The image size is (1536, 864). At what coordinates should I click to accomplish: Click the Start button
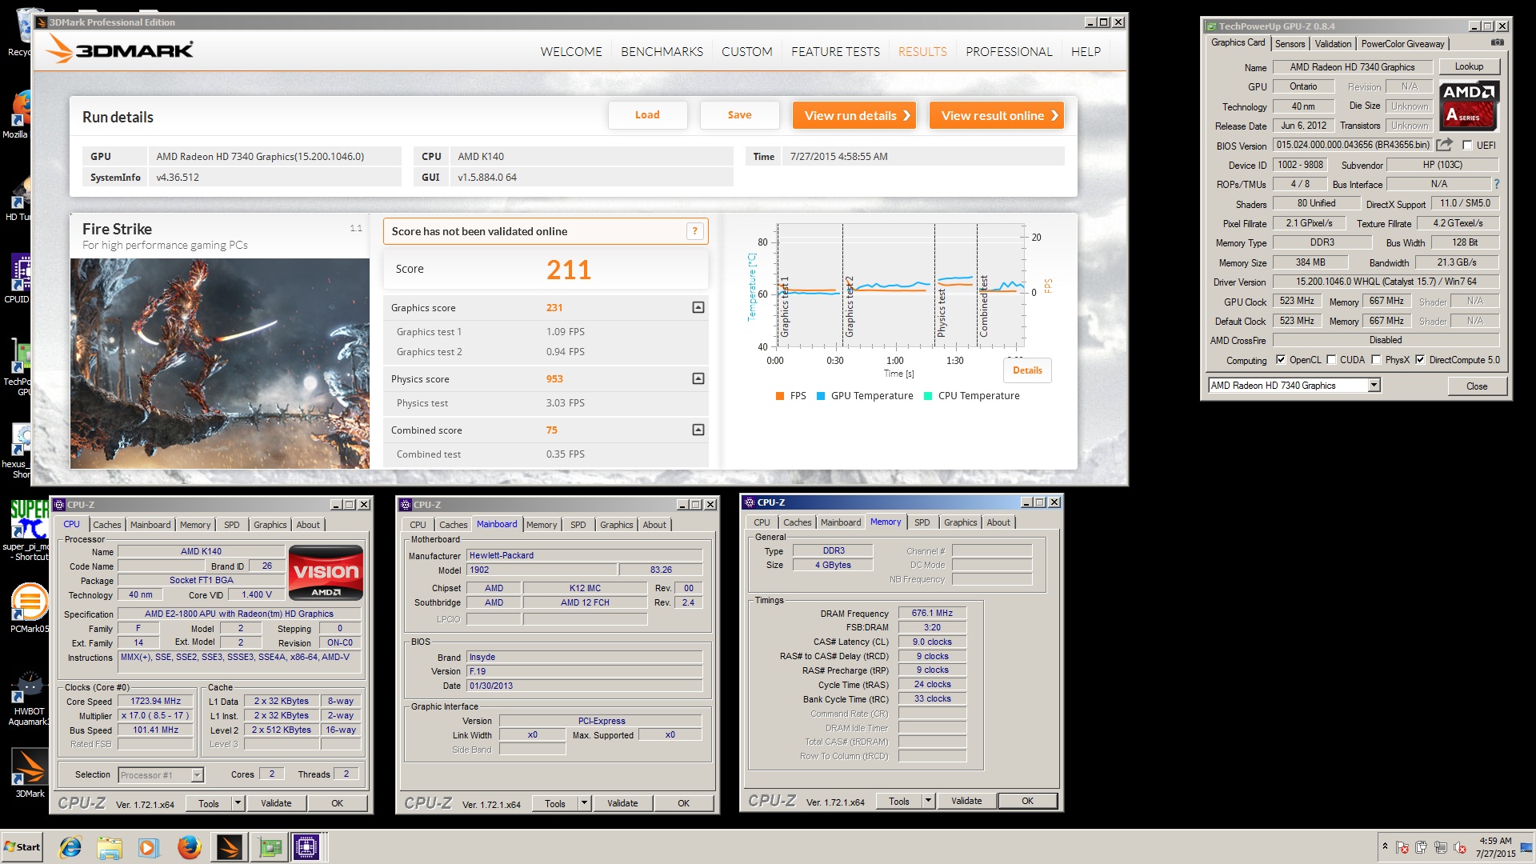(22, 846)
